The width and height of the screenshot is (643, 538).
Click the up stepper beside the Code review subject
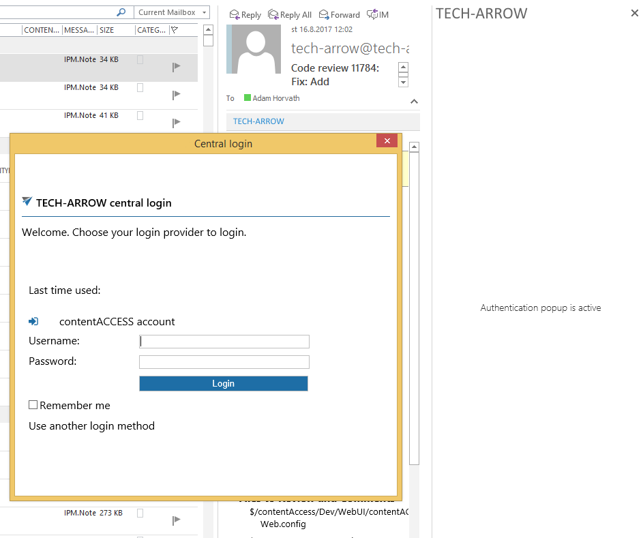coord(403,65)
